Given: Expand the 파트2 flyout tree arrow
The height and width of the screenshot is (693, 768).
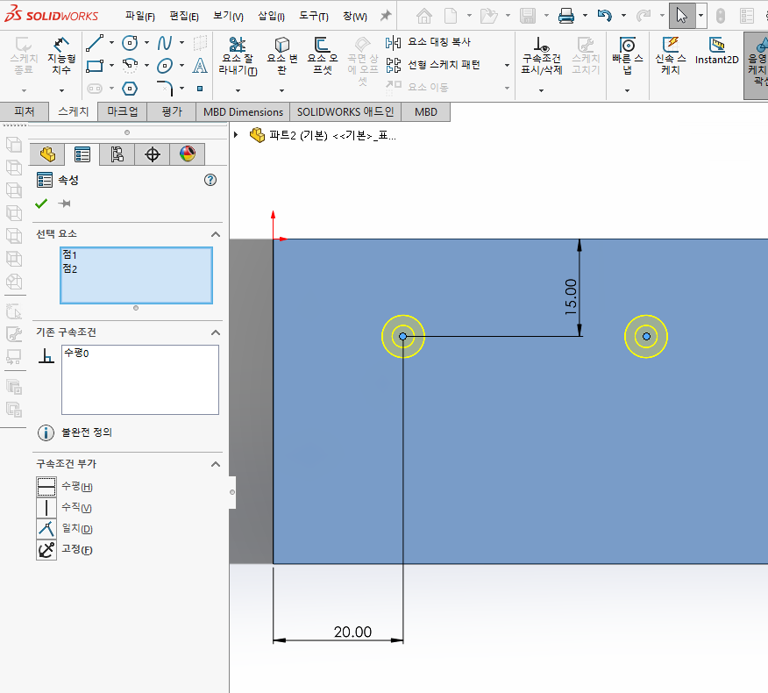Looking at the screenshot, I should click(x=236, y=135).
